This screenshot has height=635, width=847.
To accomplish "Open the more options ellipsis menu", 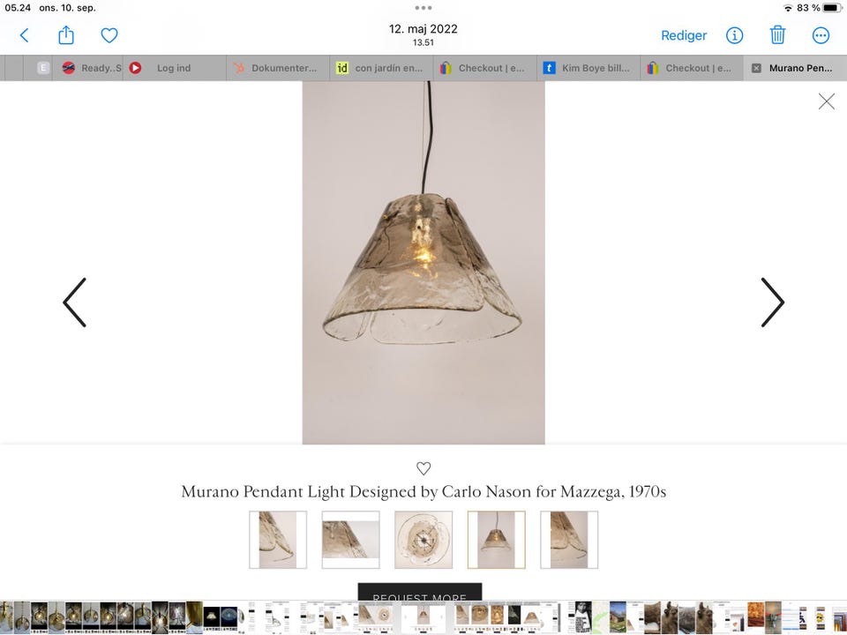I will (821, 35).
